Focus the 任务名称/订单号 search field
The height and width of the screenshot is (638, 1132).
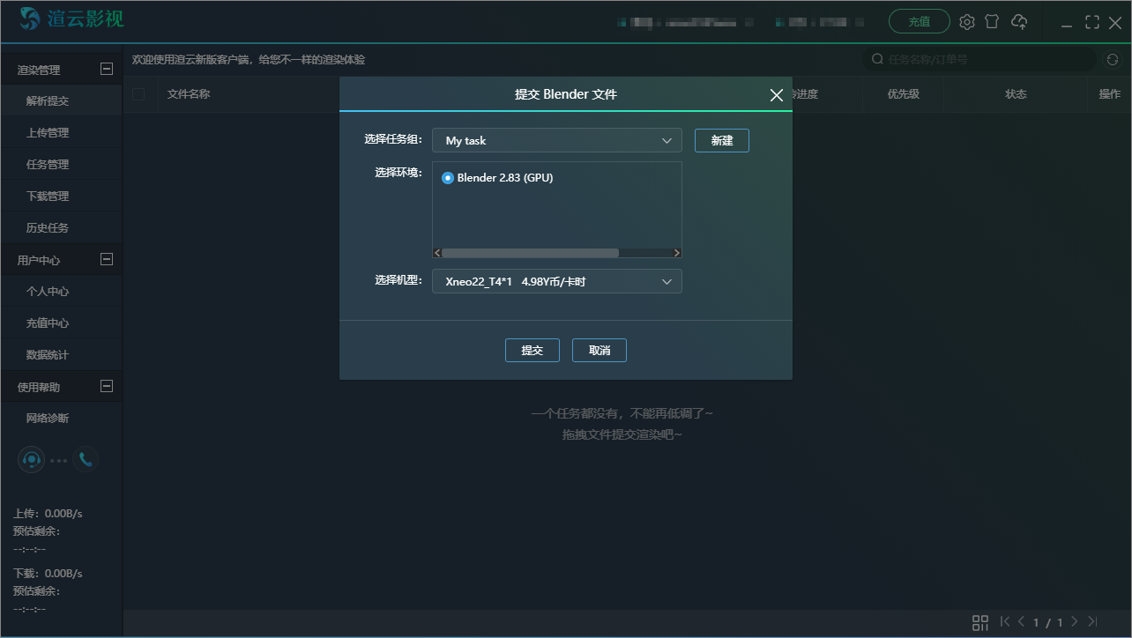pyautogui.click(x=979, y=59)
